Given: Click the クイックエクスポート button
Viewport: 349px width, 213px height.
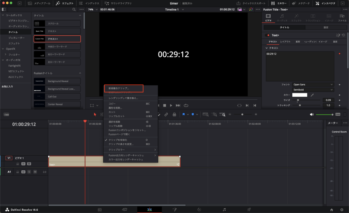Looking at the screenshot, I should click(x=252, y=3).
